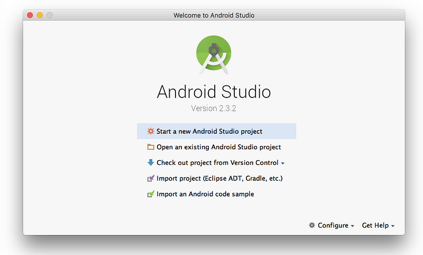
Task: Click the blue download arrow Version Control icon
Action: pos(151,163)
